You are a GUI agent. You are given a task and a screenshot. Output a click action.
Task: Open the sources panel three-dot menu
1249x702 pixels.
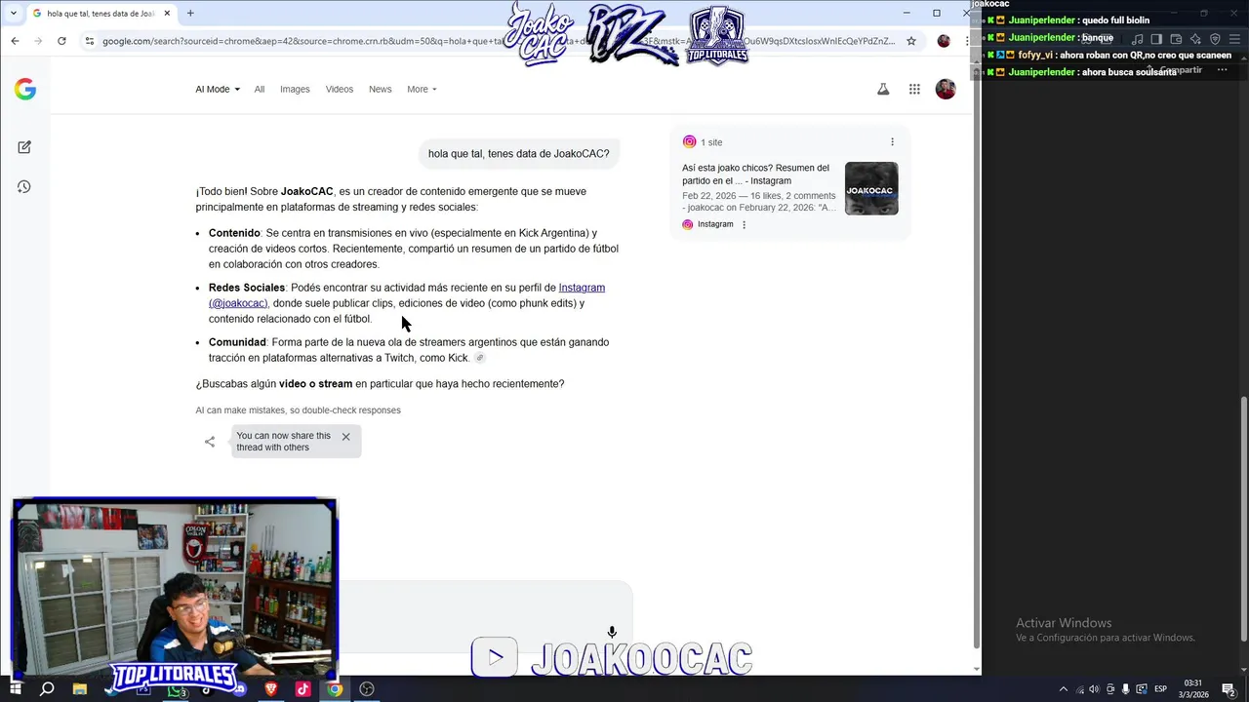click(x=892, y=142)
